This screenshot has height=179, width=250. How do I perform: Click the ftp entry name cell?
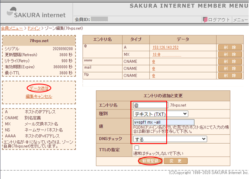(102, 75)
